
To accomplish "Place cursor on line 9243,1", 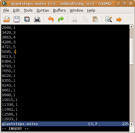I will (x=9, y=85).
